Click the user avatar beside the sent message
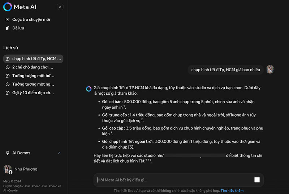Viewport: 289px width, 194px height. coord(270,69)
